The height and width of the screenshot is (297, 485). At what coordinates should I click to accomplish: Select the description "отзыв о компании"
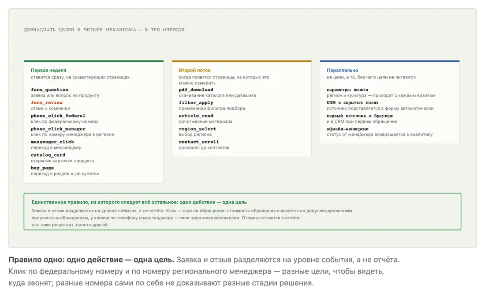pyautogui.click(x=50, y=109)
